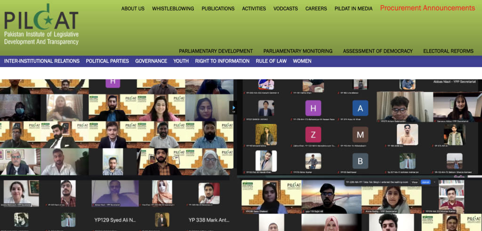Image resolution: width=482 pixels, height=231 pixels.
Task: Open the Careers page
Action: [x=316, y=8]
